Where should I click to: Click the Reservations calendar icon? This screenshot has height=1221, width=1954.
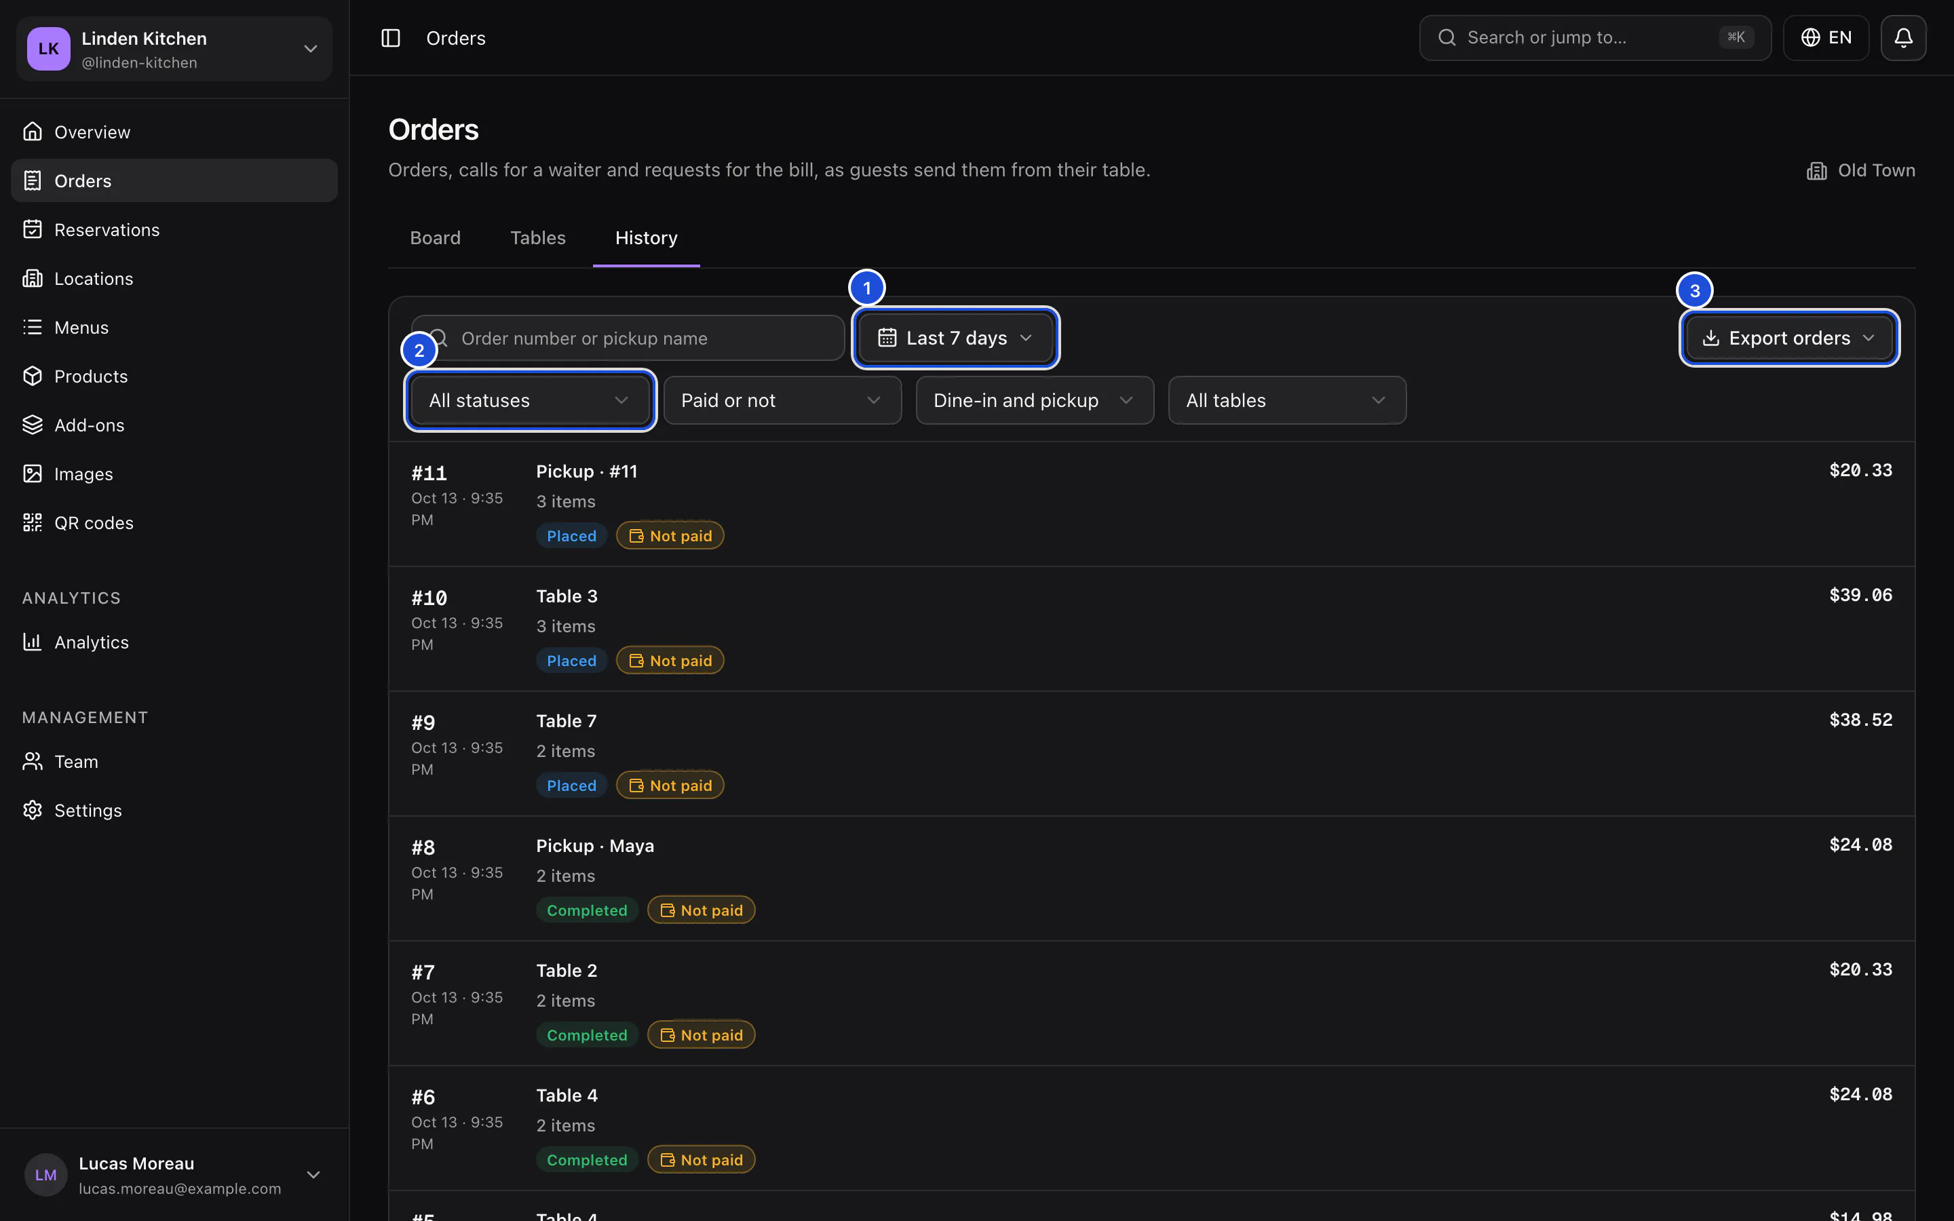point(33,229)
